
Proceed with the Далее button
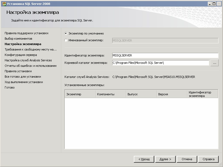(165, 159)
